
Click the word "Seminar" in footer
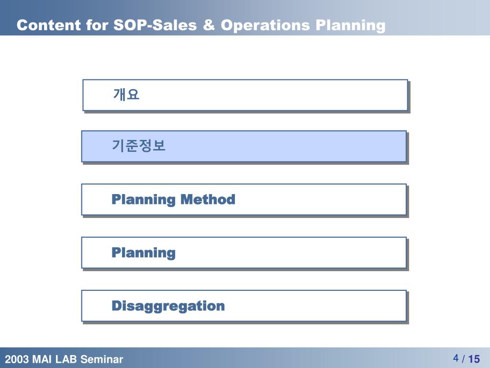pyautogui.click(x=102, y=359)
